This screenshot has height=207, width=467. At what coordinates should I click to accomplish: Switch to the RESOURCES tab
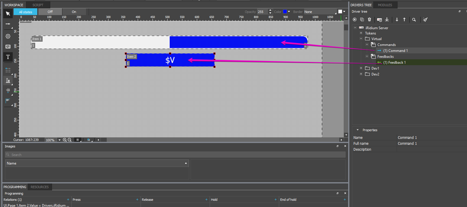40,187
